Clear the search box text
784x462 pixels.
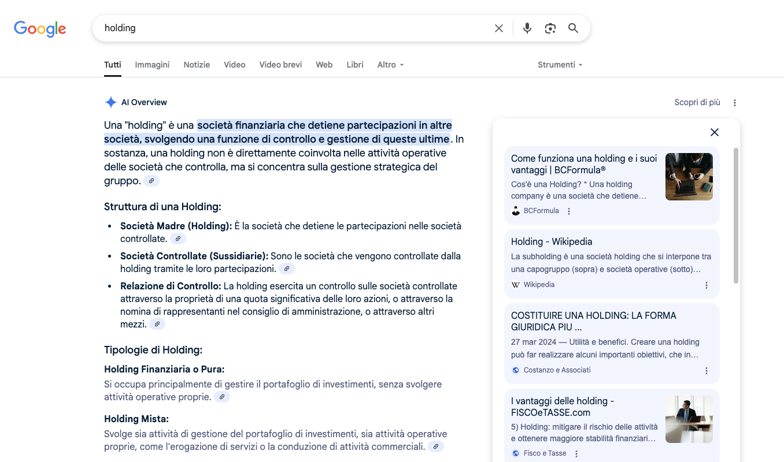point(498,28)
